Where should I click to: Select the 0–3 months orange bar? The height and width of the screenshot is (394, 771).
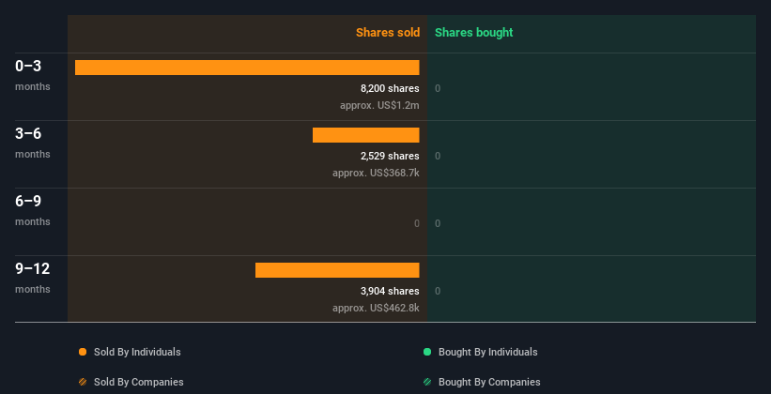coord(247,68)
